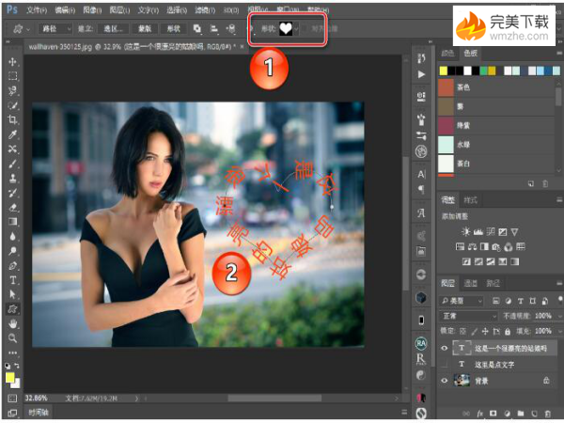The width and height of the screenshot is (564, 423).
Task: Select the Eraser tool
Action: point(12,207)
